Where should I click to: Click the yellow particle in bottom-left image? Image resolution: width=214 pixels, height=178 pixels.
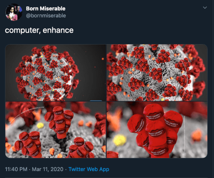coord(40,125)
